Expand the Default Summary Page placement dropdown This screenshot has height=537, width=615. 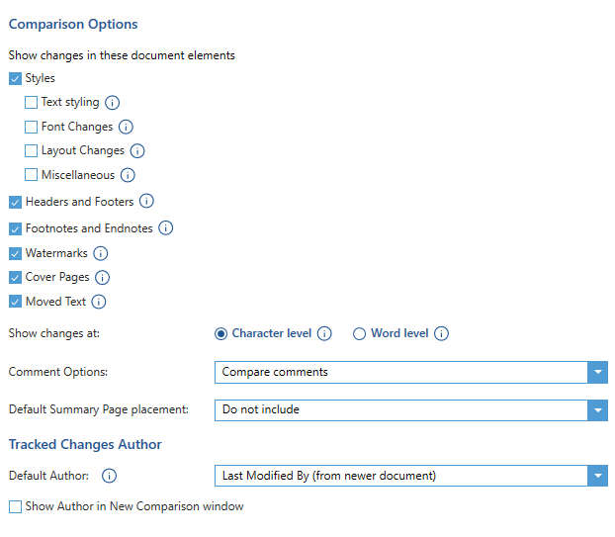pyautogui.click(x=410, y=410)
